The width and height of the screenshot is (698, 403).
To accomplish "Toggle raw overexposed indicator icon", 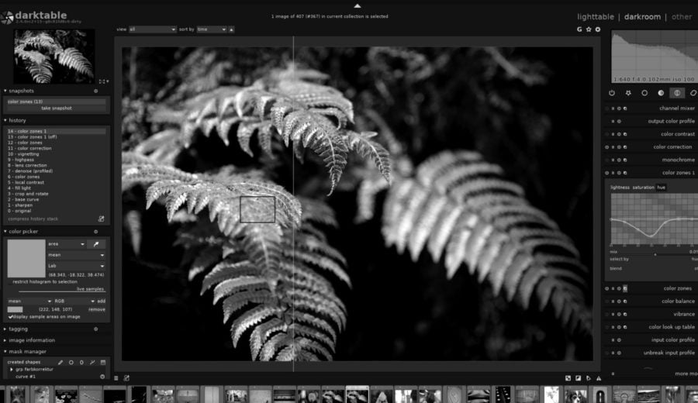I will point(568,378).
